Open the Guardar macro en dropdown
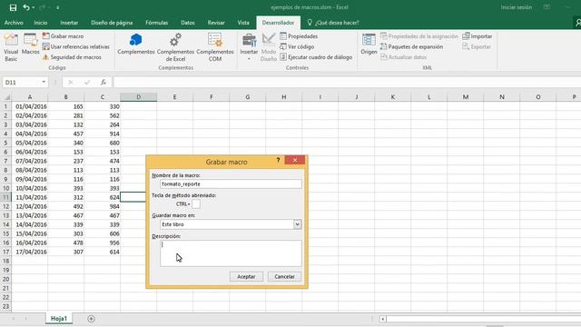This screenshot has width=581, height=327. point(297,224)
